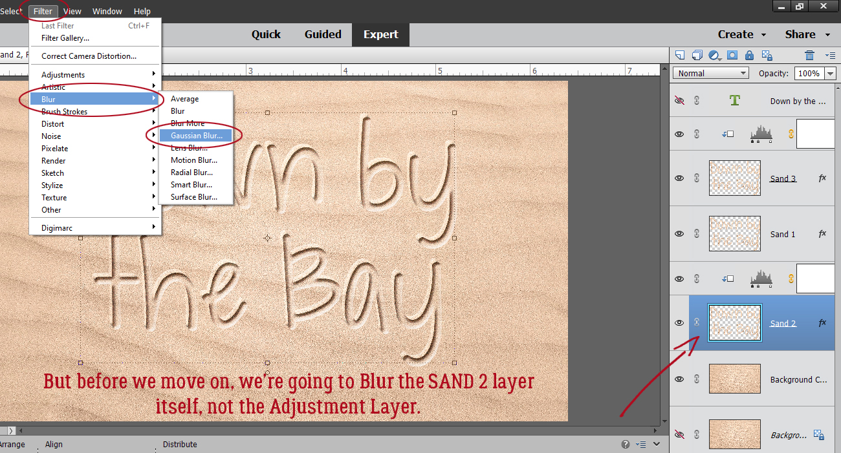Screen dimensions: 841x453
Task: Open the View menu
Action: click(x=72, y=11)
